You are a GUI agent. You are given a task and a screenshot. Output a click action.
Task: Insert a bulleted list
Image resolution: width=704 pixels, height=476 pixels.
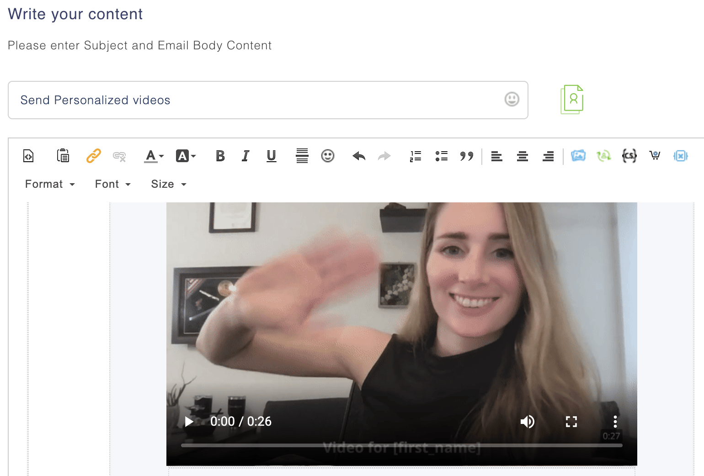(442, 156)
